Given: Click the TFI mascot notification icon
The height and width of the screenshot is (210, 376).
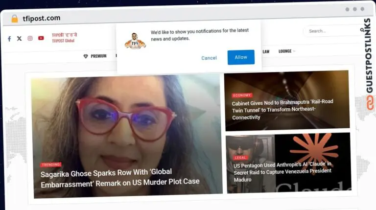Looking at the screenshot, I should pos(135,41).
